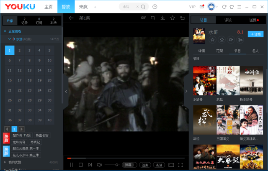The image size is (268, 171).
Task: Open the 话题 topics tab
Action: pos(253,20)
